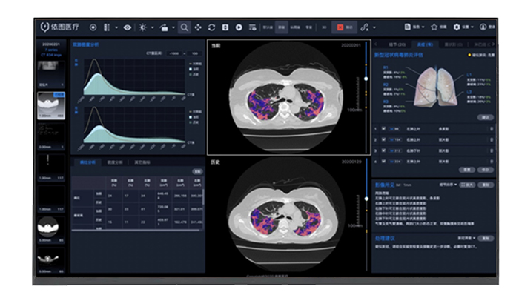
Task: Click the red X clear button
Action: click(x=340, y=27)
